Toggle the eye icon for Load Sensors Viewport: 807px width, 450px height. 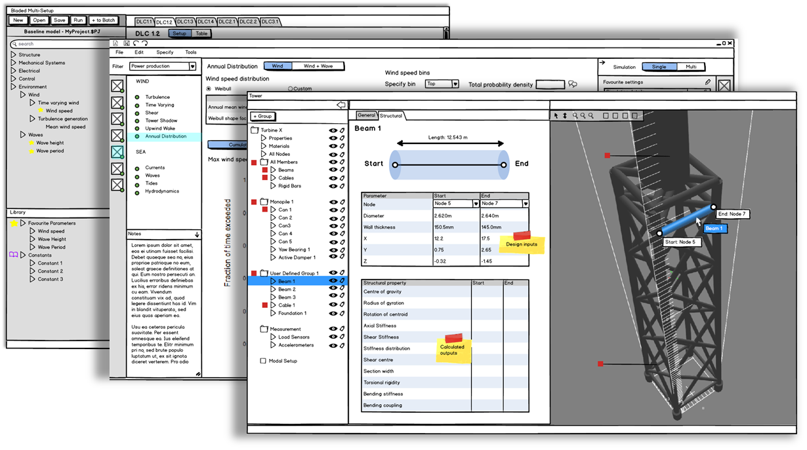pos(333,337)
